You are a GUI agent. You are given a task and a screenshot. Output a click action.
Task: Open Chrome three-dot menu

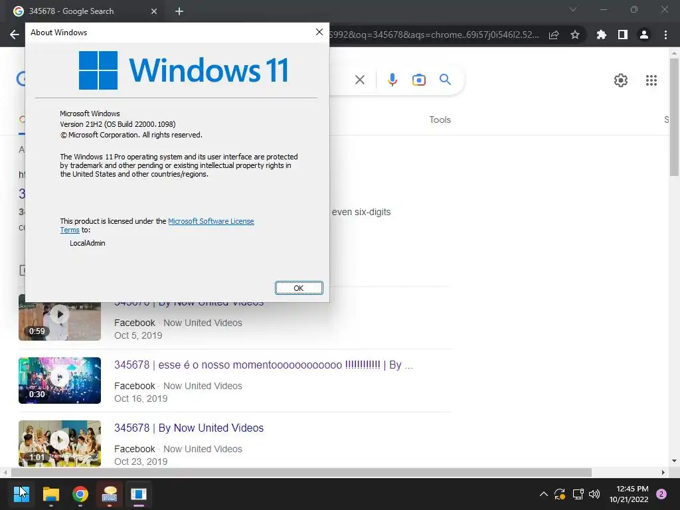[x=665, y=35]
